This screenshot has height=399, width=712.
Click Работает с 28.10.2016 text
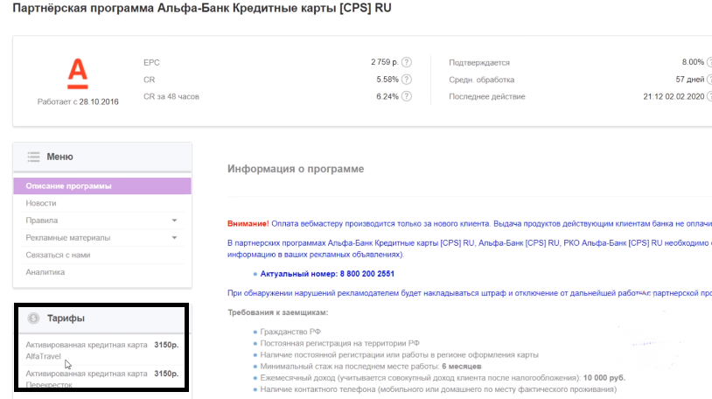[78, 101]
